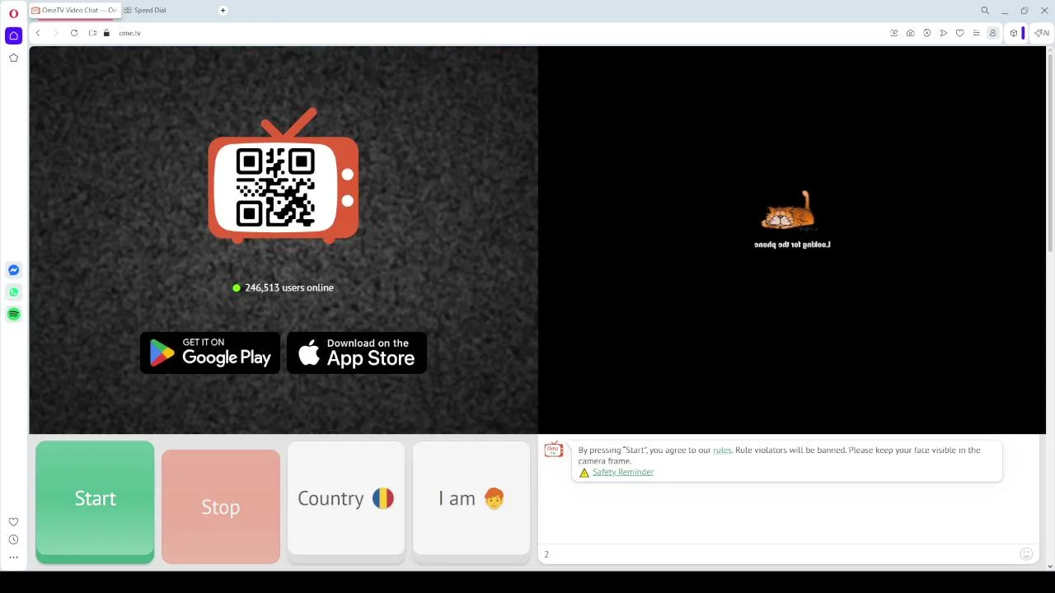Open the extensions cube icon
This screenshot has height=593, width=1055.
click(x=1014, y=33)
